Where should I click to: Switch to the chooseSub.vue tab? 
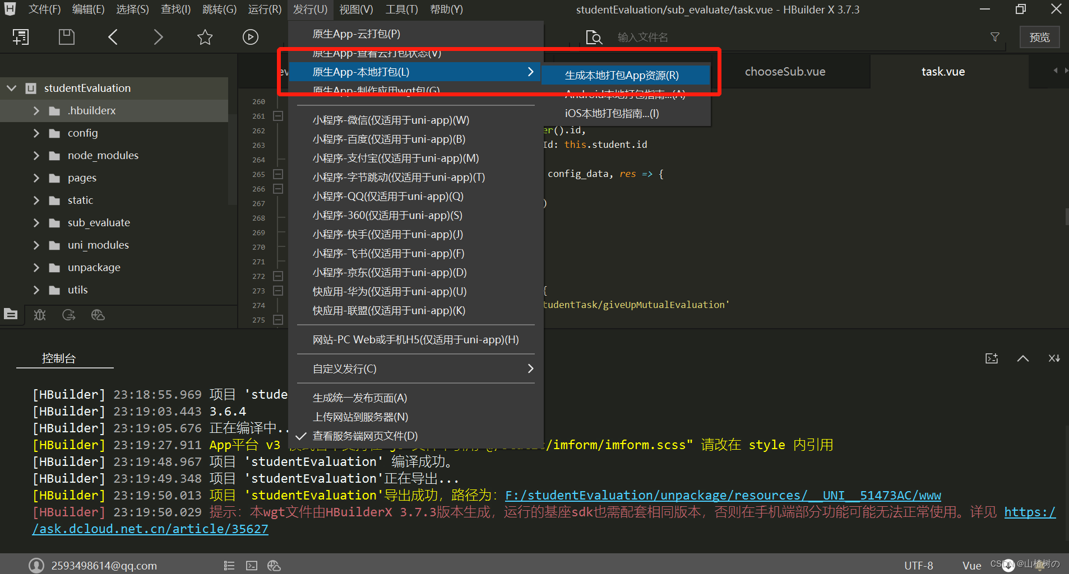click(x=785, y=72)
